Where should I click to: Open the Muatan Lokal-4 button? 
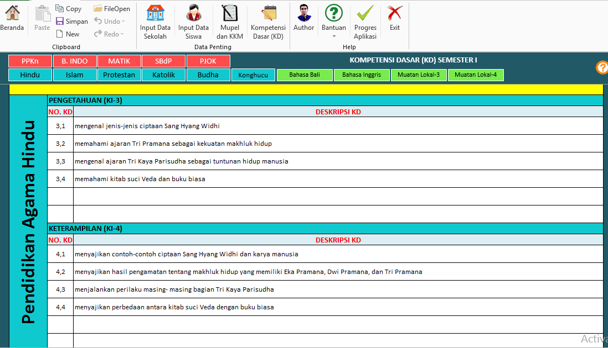476,75
